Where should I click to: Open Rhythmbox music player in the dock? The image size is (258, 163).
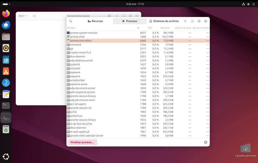(6, 48)
